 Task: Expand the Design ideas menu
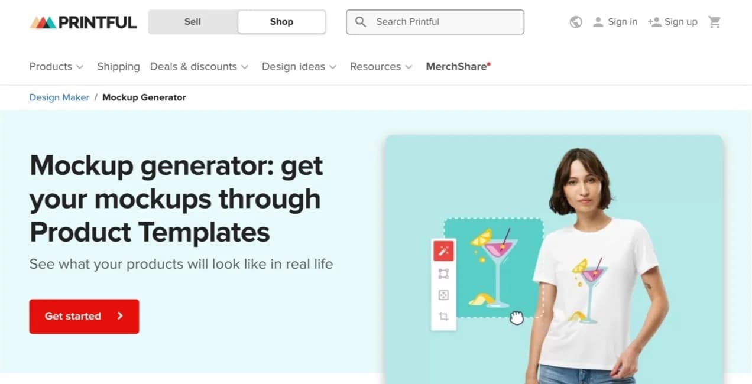(x=299, y=67)
